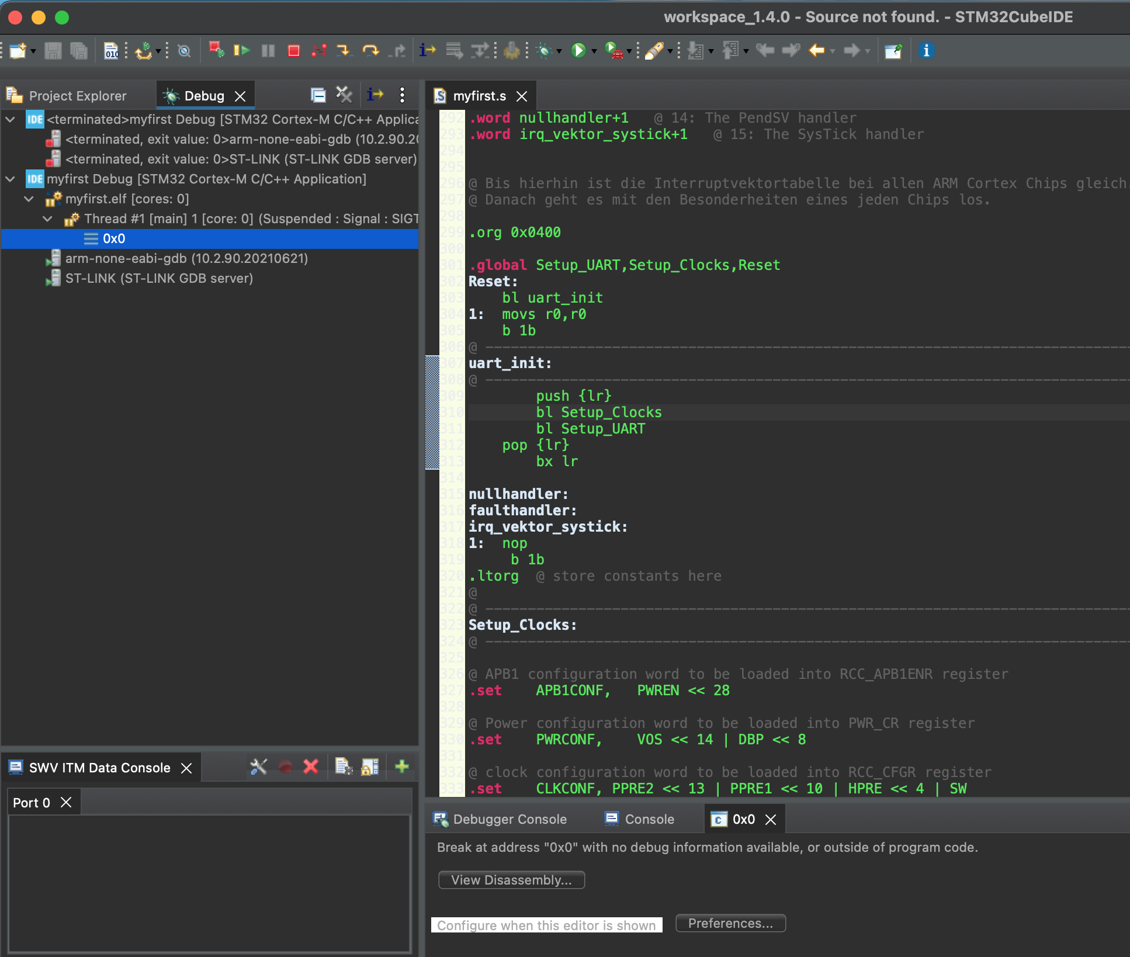Screen dimensions: 1130x957
Task: Click the Preferences button
Action: 730,923
